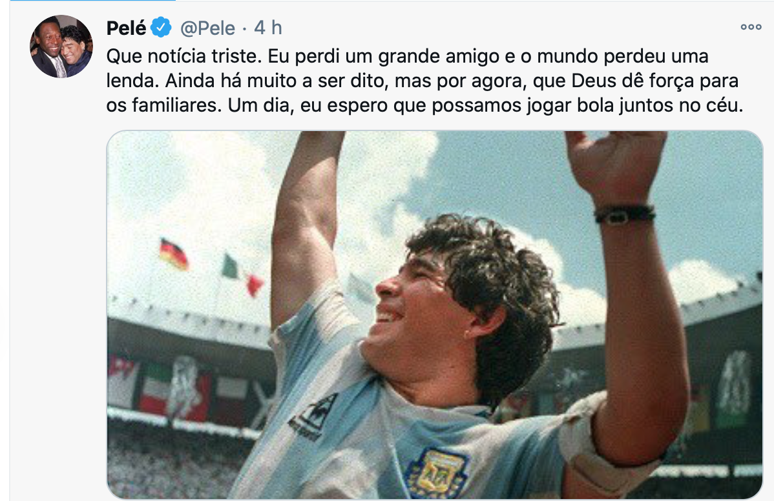
Task: Click the German flag in the photo
Action: coord(174,254)
